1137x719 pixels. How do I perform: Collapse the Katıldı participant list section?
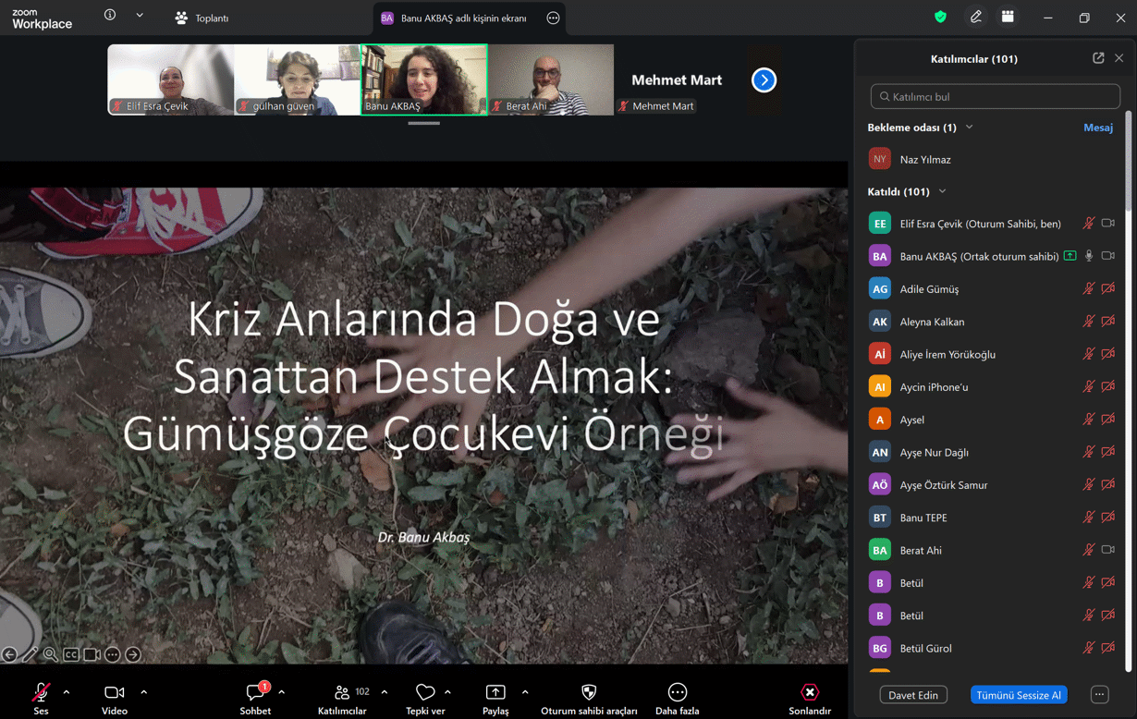[942, 191]
